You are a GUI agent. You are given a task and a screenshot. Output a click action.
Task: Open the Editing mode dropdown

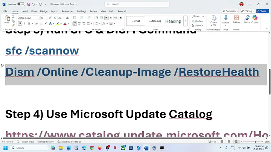pos(248,11)
